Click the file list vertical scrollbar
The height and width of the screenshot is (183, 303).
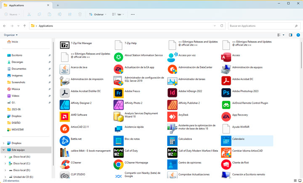point(301,55)
